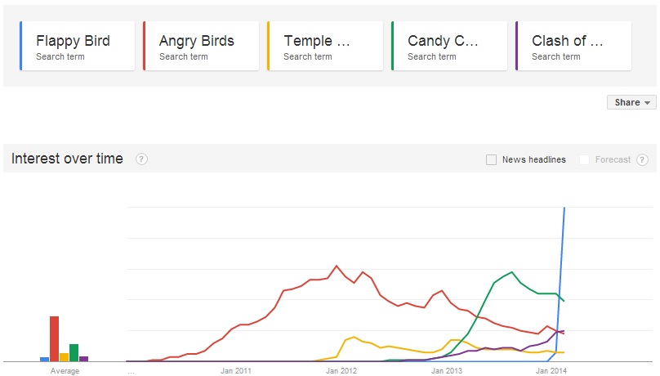Image resolution: width=660 pixels, height=376 pixels.
Task: Click help icon beside Forecast
Action: 643,159
